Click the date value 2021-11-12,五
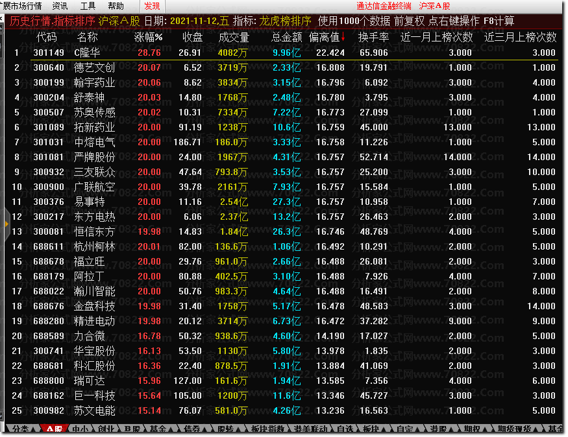The image size is (568, 437). pos(199,21)
